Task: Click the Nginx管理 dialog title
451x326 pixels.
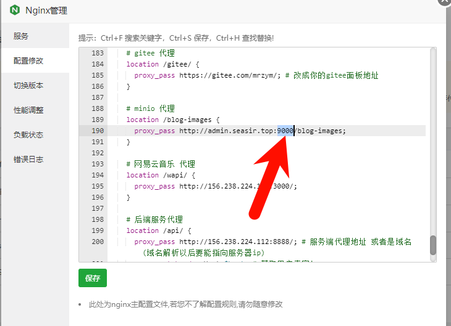Action: click(x=46, y=10)
